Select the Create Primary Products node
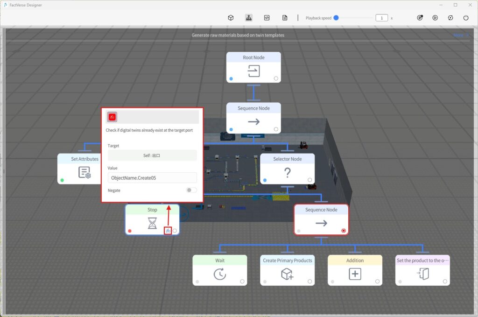 coord(287,270)
